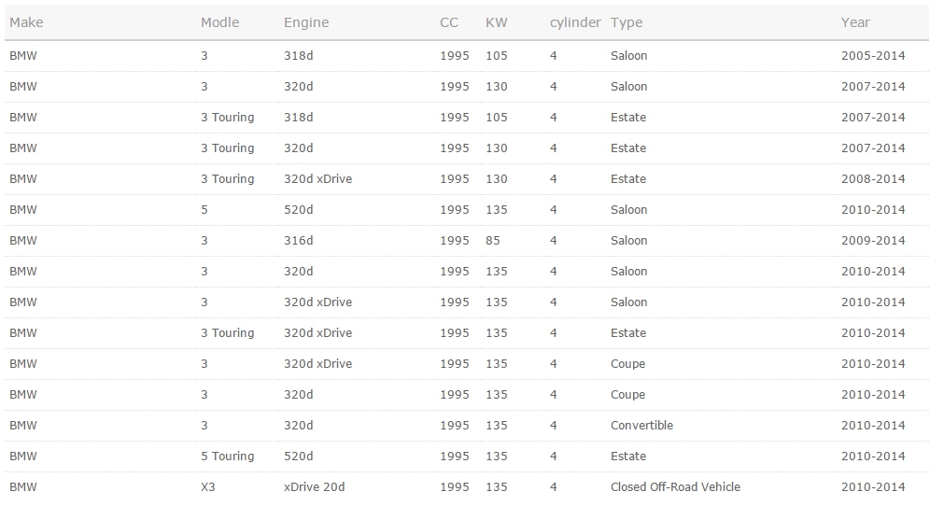Click the Modle column header
The height and width of the screenshot is (506, 929).
(219, 22)
